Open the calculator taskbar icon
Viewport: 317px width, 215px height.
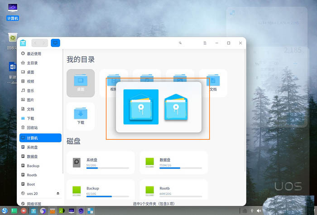91,211
